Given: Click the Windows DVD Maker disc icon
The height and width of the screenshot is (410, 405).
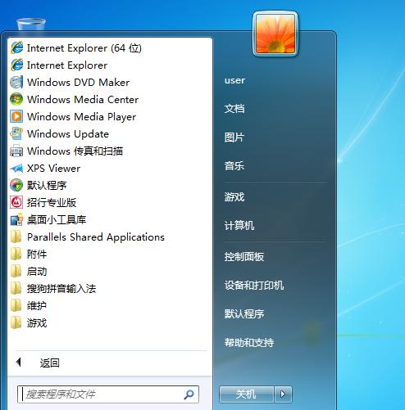Looking at the screenshot, I should click(x=16, y=83).
